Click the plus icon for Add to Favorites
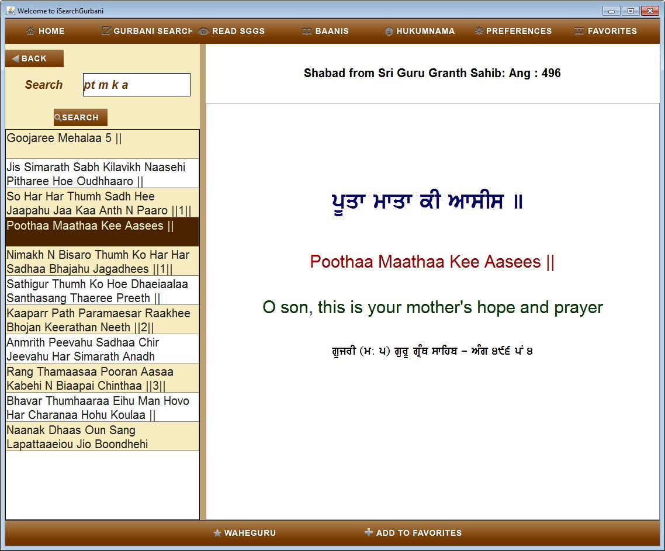The height and width of the screenshot is (551, 665). tap(369, 532)
